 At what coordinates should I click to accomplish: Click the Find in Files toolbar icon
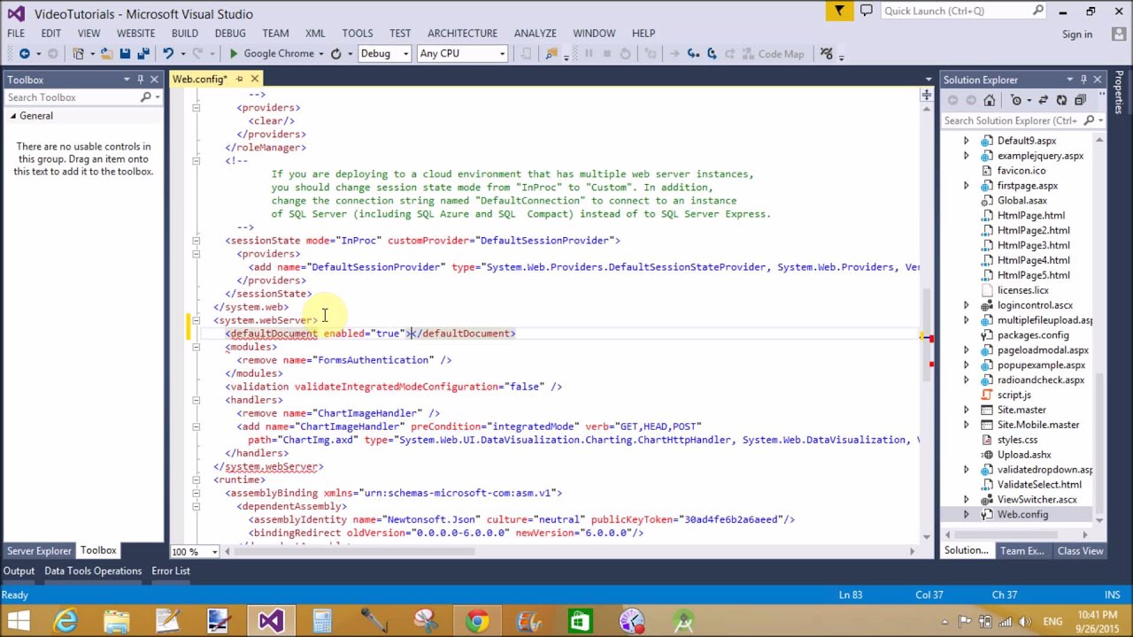551,54
